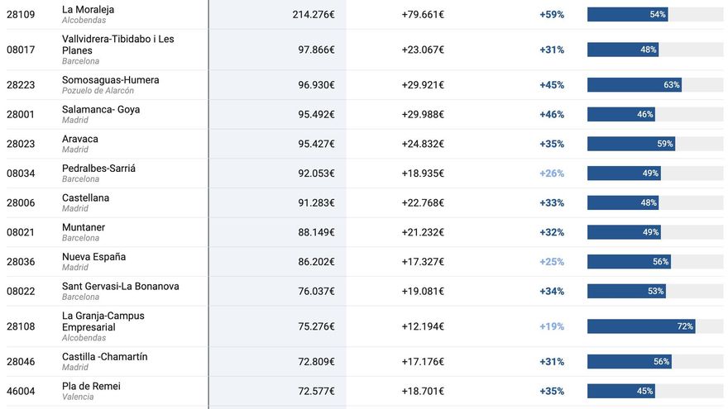Click the 214.276€ income value

pyautogui.click(x=313, y=14)
